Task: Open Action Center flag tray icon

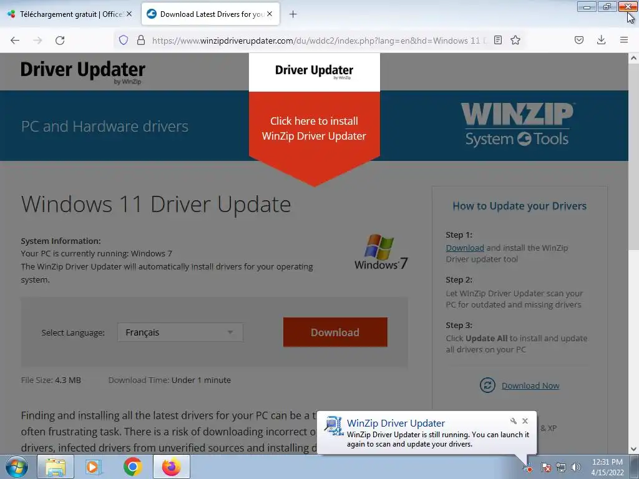Action: point(545,467)
